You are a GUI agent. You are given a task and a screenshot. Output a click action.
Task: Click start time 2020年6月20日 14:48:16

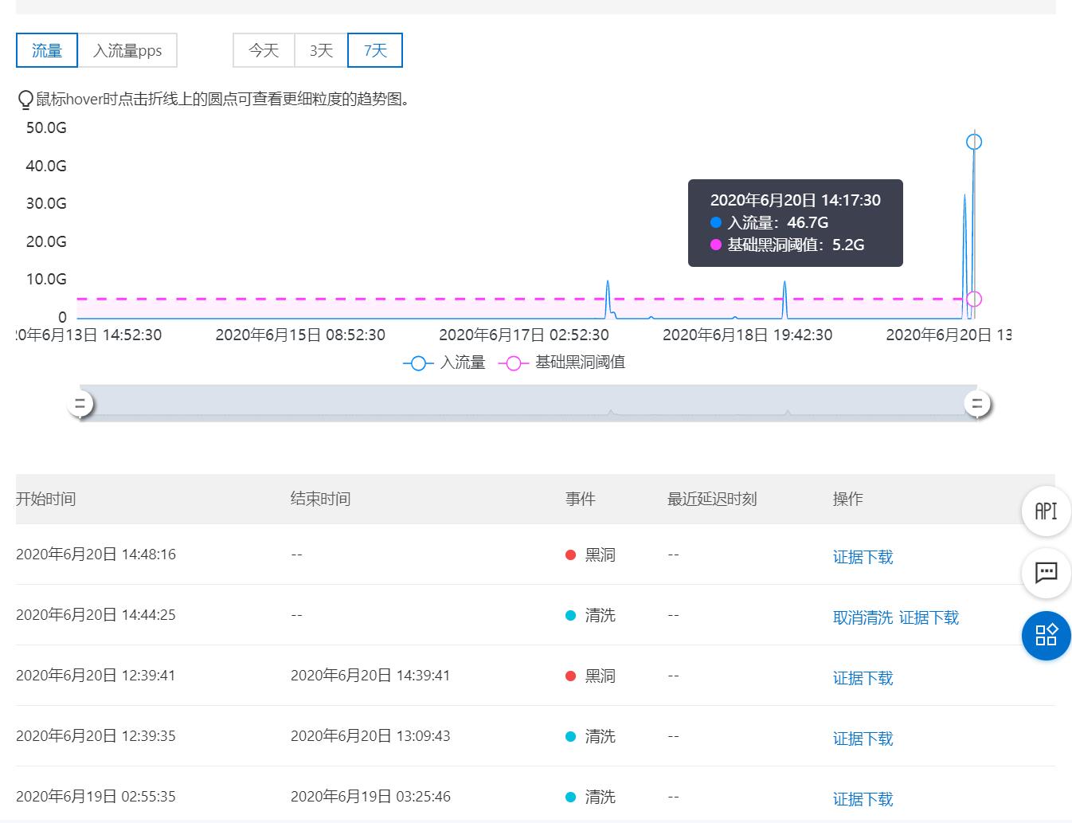click(96, 555)
